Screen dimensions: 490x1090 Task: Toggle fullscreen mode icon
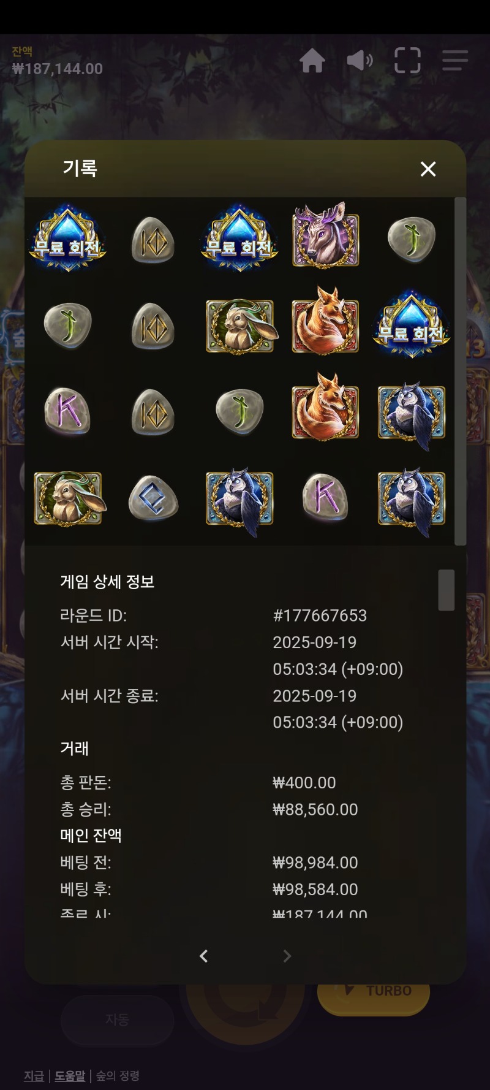pyautogui.click(x=407, y=60)
